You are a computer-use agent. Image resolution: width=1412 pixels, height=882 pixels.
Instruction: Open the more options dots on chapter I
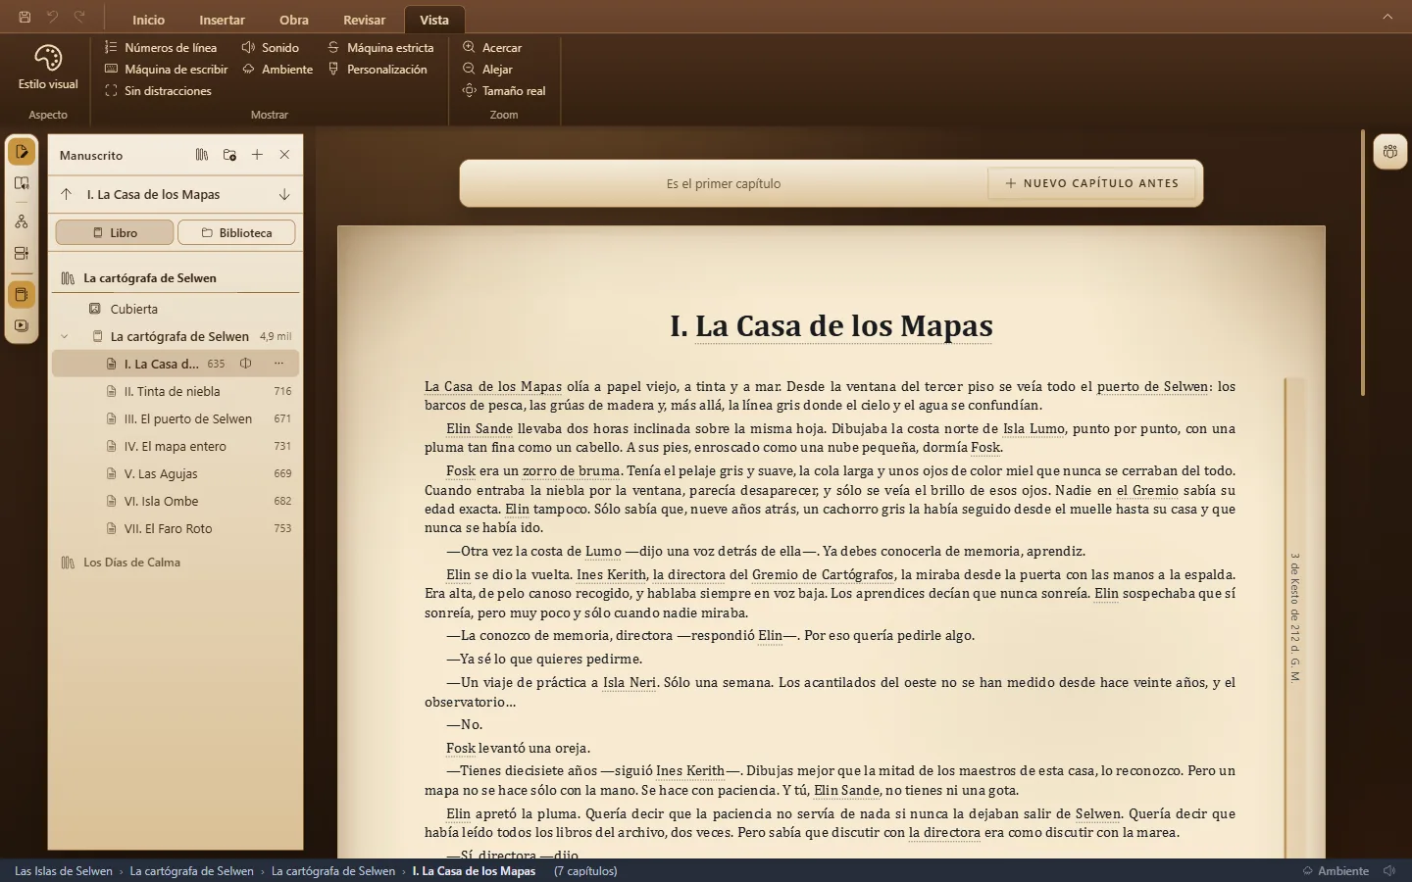278,364
